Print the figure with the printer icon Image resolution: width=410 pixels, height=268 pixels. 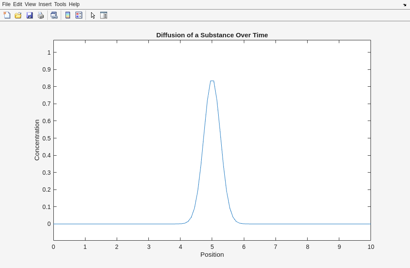point(41,15)
